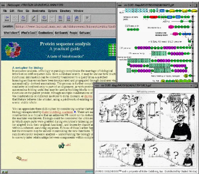Image resolution: width=199 pixels, height=174 pixels.
Task: Maximize the Rube Goldberg cartoon xv window
Action: click(x=196, y=86)
